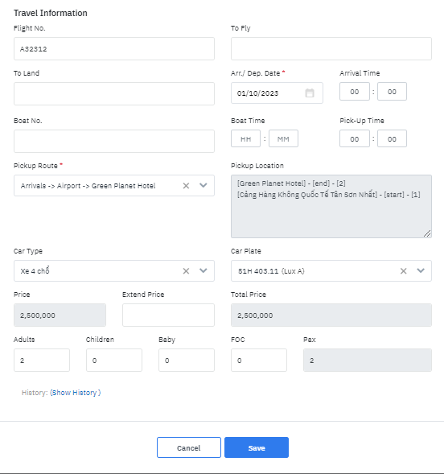Expand the Car Type dropdown
The height and width of the screenshot is (474, 444).
click(x=203, y=270)
